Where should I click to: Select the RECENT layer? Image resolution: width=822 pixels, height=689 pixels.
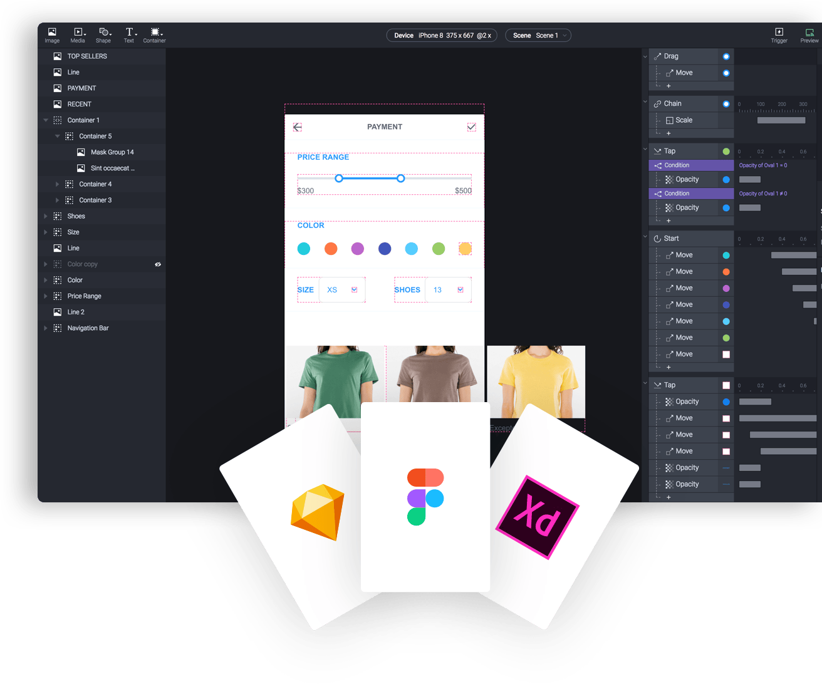[x=101, y=104]
